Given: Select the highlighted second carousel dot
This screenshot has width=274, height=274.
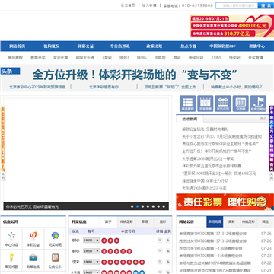Looking at the screenshot, I should coord(137,206).
